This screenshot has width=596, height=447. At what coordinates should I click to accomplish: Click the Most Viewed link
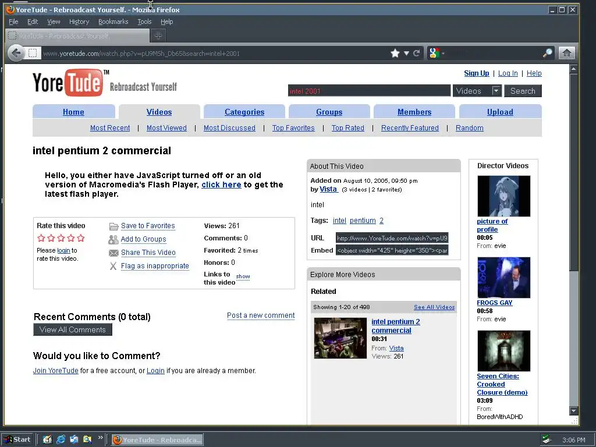coord(166,128)
